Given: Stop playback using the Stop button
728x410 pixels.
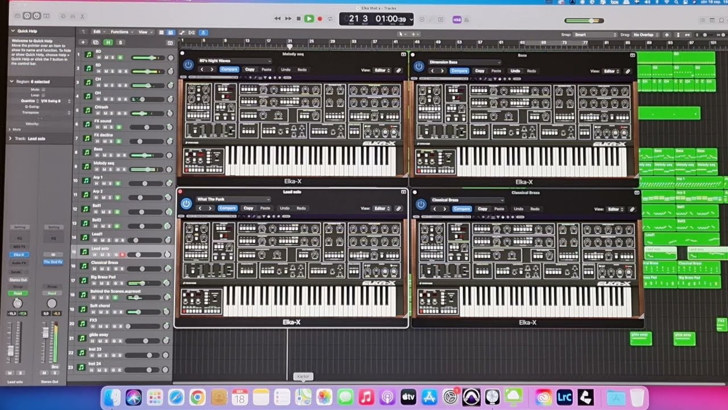Looking at the screenshot, I should (x=299, y=19).
